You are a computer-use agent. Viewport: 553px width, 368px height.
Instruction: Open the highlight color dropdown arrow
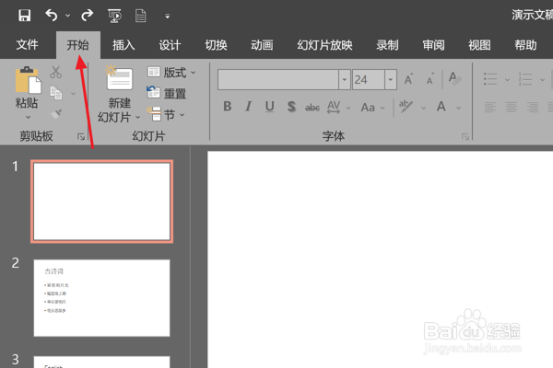[x=423, y=108]
